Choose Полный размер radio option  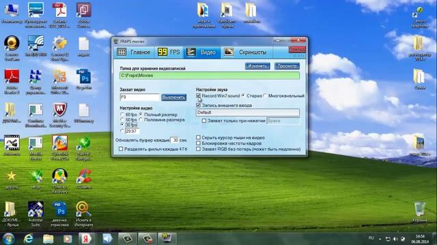[141, 114]
